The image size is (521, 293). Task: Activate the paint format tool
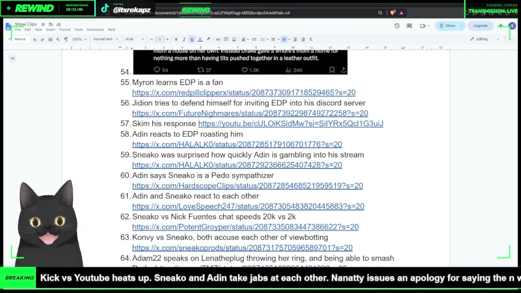point(66,39)
